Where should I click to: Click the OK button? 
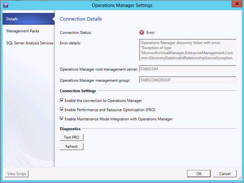[x=199, y=174]
